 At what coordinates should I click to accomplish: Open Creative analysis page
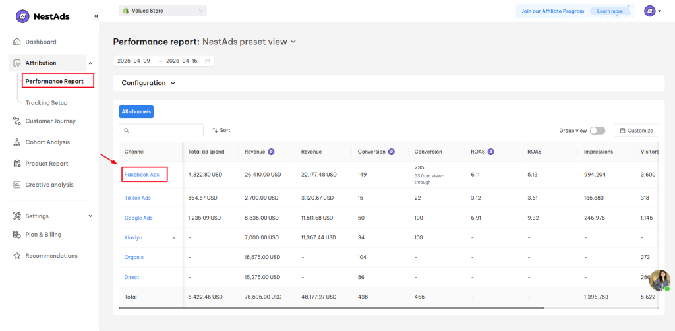tap(49, 185)
